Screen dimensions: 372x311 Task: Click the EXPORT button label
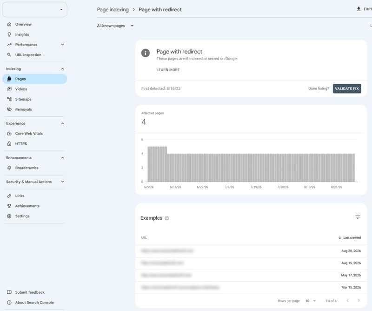[368, 9]
